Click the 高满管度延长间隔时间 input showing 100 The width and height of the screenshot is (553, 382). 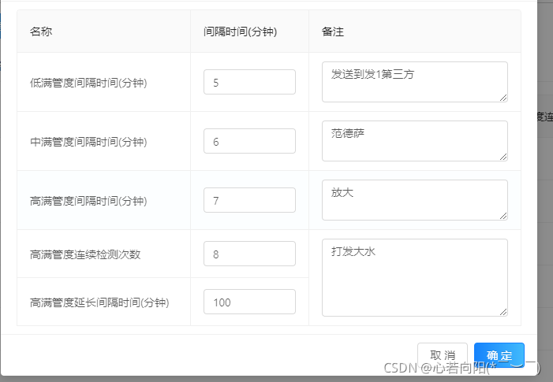pos(249,302)
